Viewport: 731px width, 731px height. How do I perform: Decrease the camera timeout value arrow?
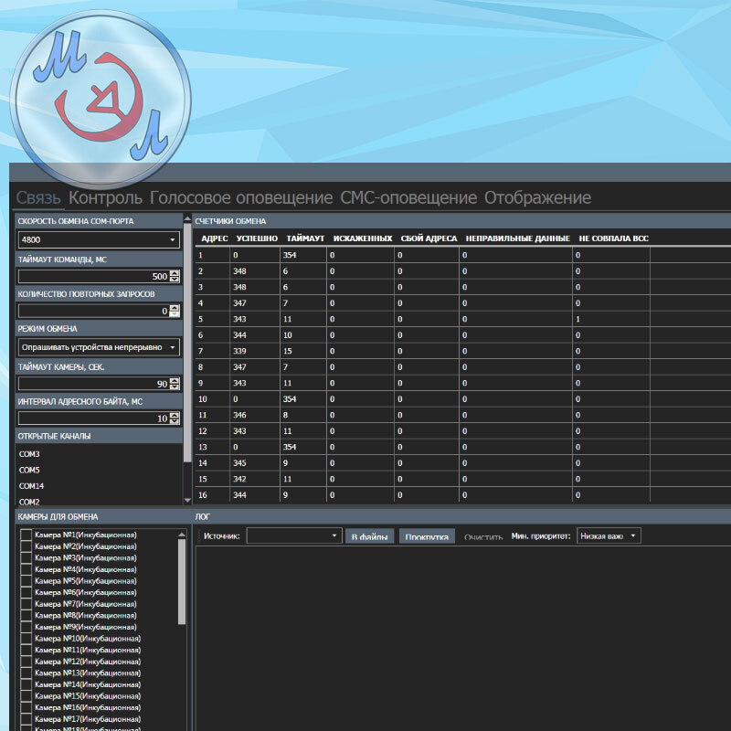175,387
